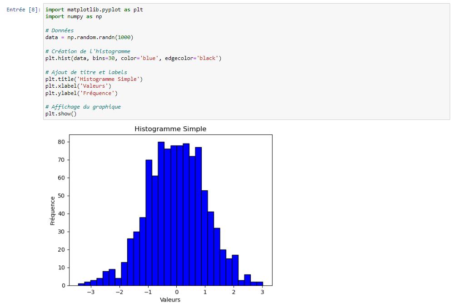
Task: Click the tallest blue bar in the histogram
Action: [161, 214]
